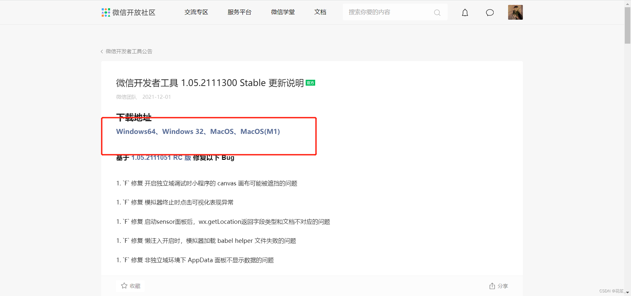Viewport: 631px width, 296px height.
Task: Open the 服务平台 menu item
Action: [240, 12]
